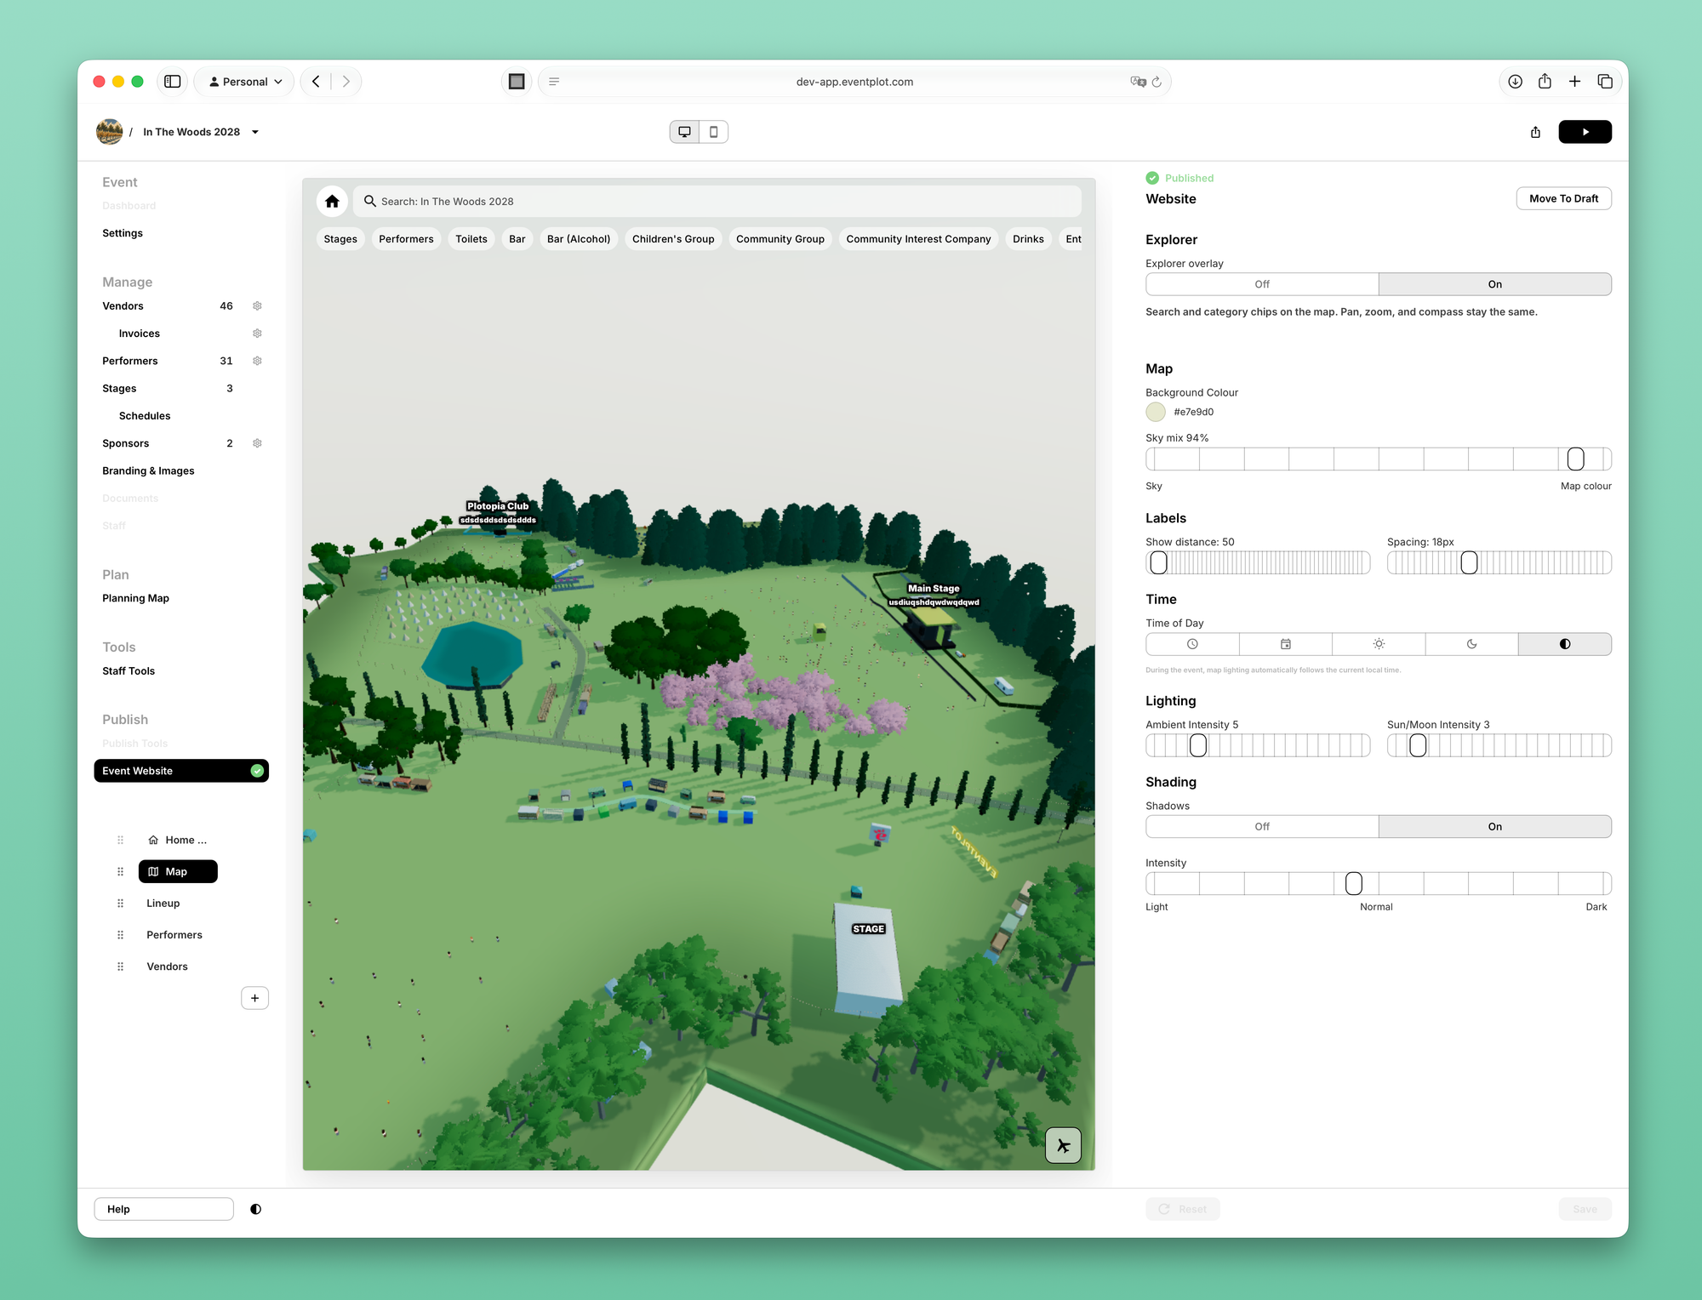The image size is (1702, 1300).
Task: Set Explorer overlay to On
Action: [1495, 284]
